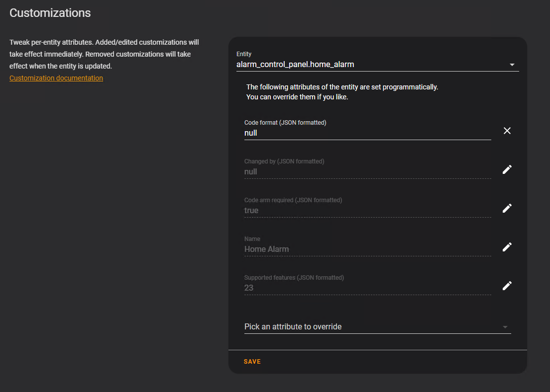Clear the Code format override with the X icon

pos(507,131)
